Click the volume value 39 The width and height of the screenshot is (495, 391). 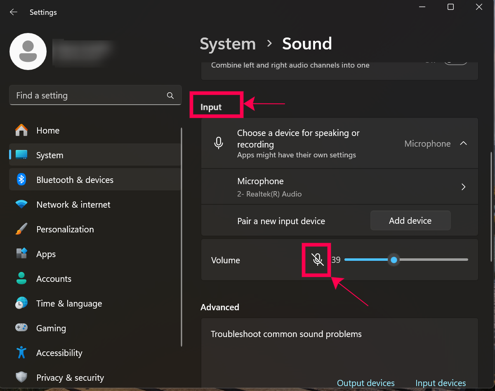[336, 260]
